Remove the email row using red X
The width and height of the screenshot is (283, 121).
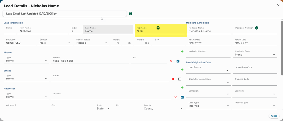pyautogui.click(x=173, y=79)
